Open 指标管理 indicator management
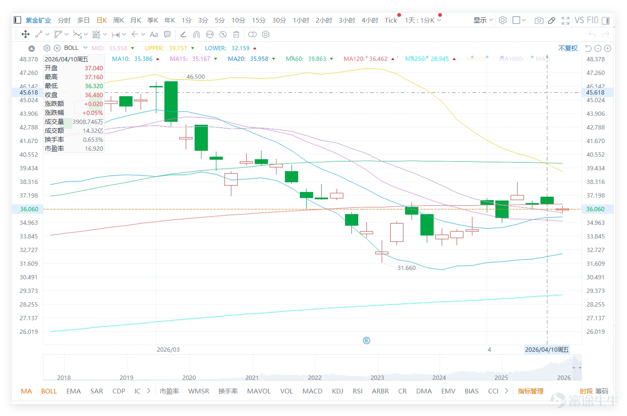Viewport: 627px width, 416px height. tap(530, 391)
